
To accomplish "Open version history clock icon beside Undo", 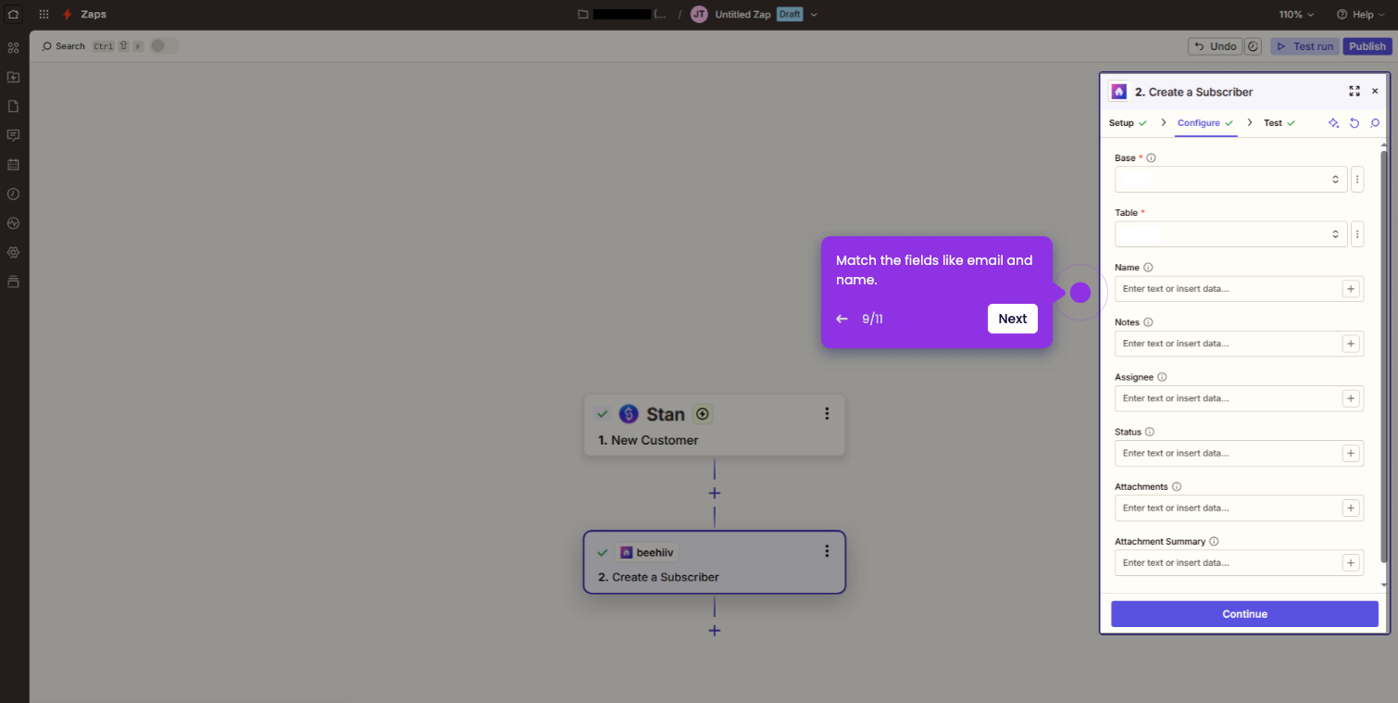I will [1254, 45].
